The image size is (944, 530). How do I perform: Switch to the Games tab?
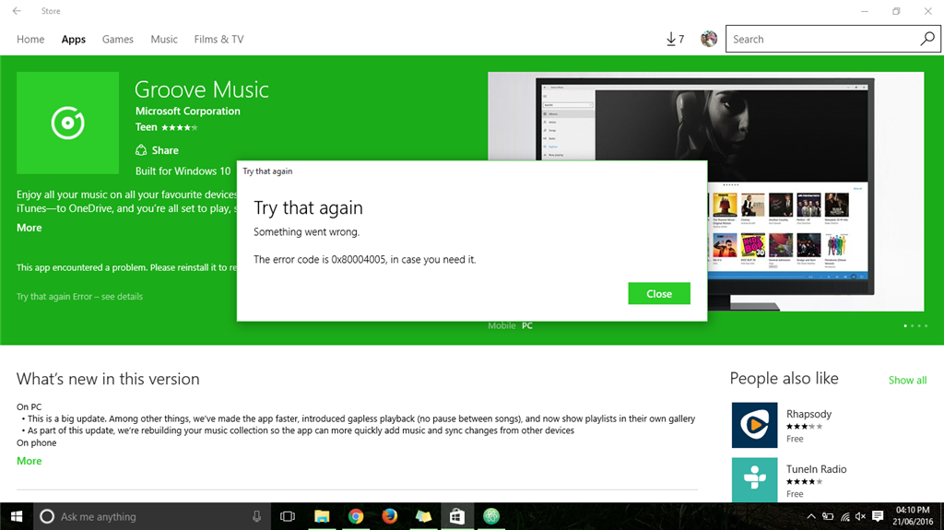pyautogui.click(x=117, y=39)
